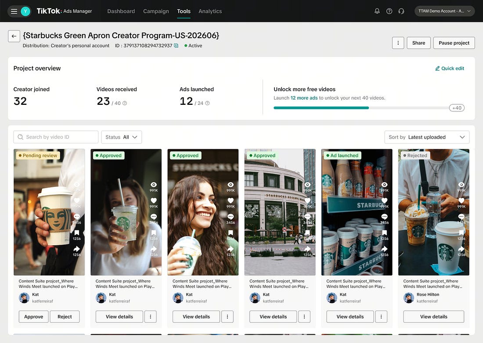This screenshot has width=483, height=343.
Task: Click the Quick edit pencil icon
Action: pos(437,68)
